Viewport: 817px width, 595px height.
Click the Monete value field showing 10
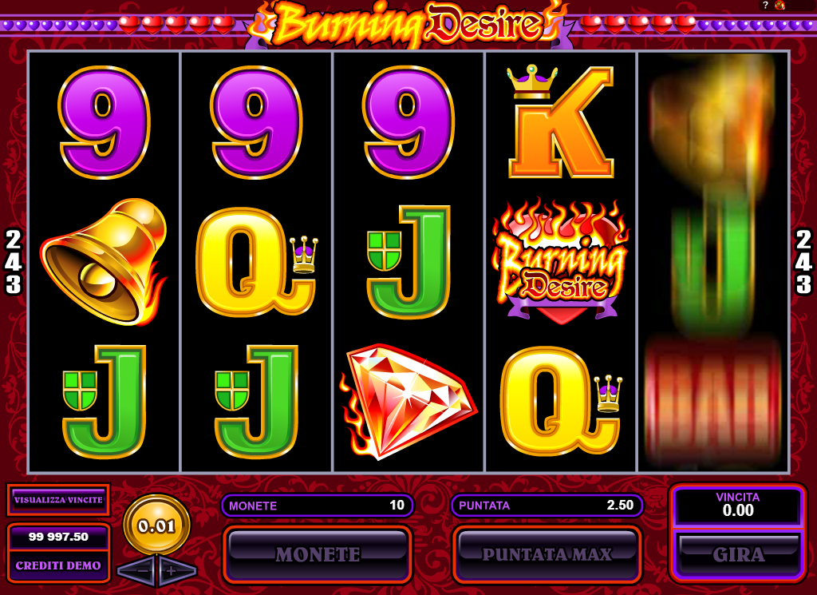(318, 506)
